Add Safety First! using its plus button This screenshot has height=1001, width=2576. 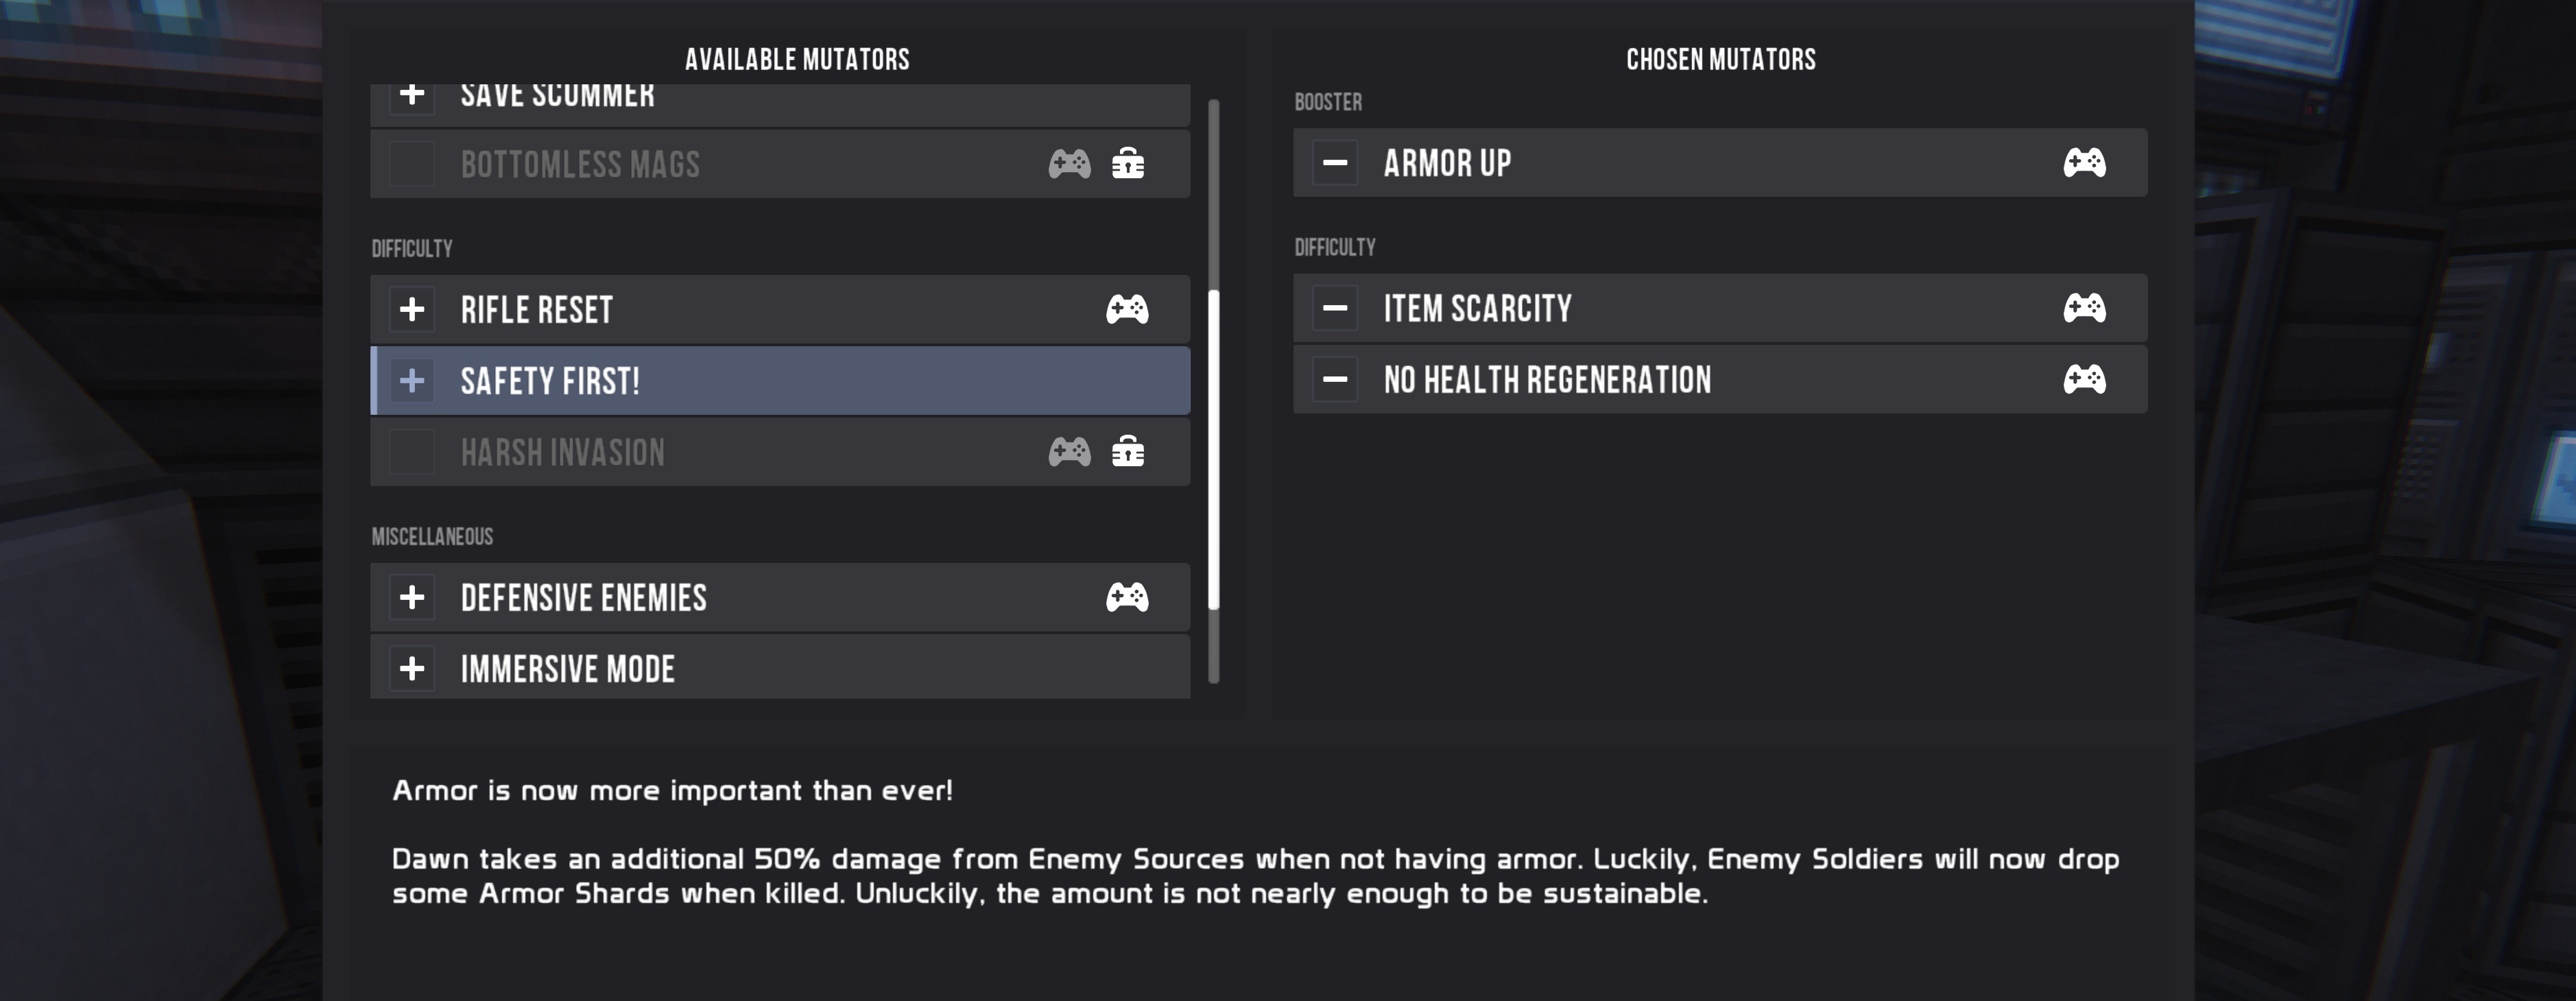click(x=412, y=380)
